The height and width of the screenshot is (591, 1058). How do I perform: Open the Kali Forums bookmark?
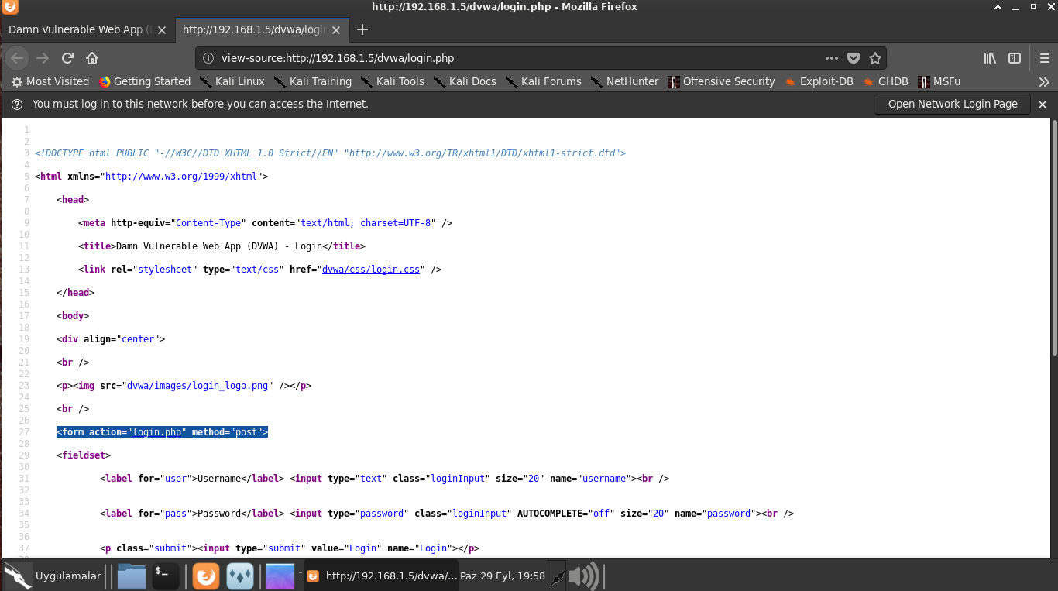(543, 81)
